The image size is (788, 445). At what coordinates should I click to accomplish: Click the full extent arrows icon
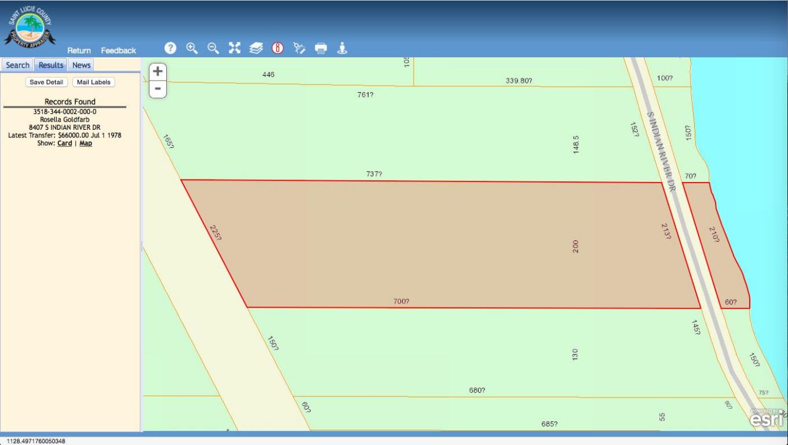coord(235,48)
